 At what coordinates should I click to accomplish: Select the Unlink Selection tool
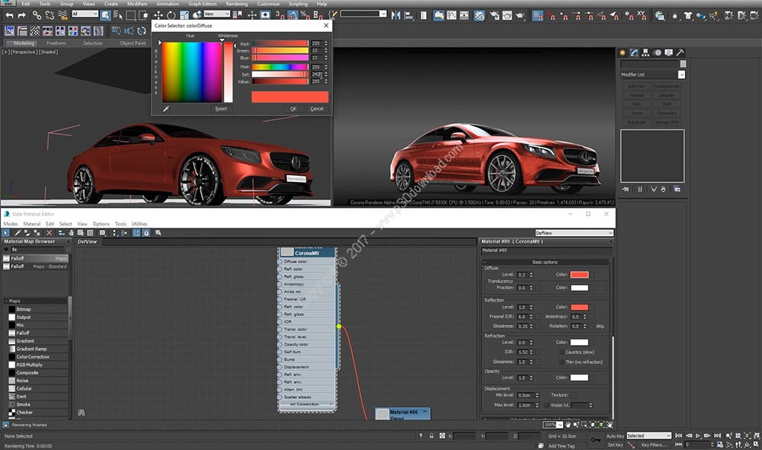[50, 15]
